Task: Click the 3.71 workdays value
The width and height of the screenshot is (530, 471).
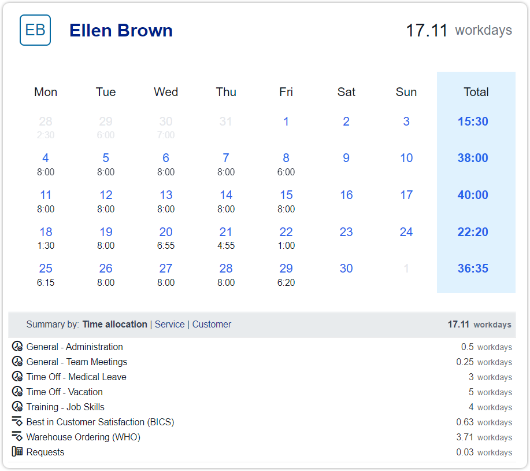Action: (484, 437)
